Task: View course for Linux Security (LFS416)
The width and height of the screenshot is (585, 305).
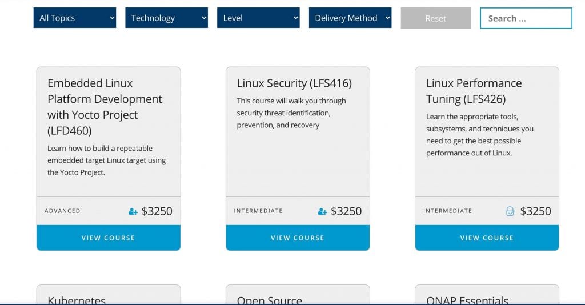Action: click(x=298, y=238)
